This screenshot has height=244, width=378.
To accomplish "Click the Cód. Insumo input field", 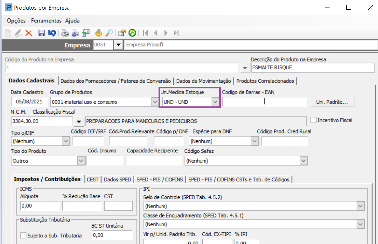I will 105,161.
